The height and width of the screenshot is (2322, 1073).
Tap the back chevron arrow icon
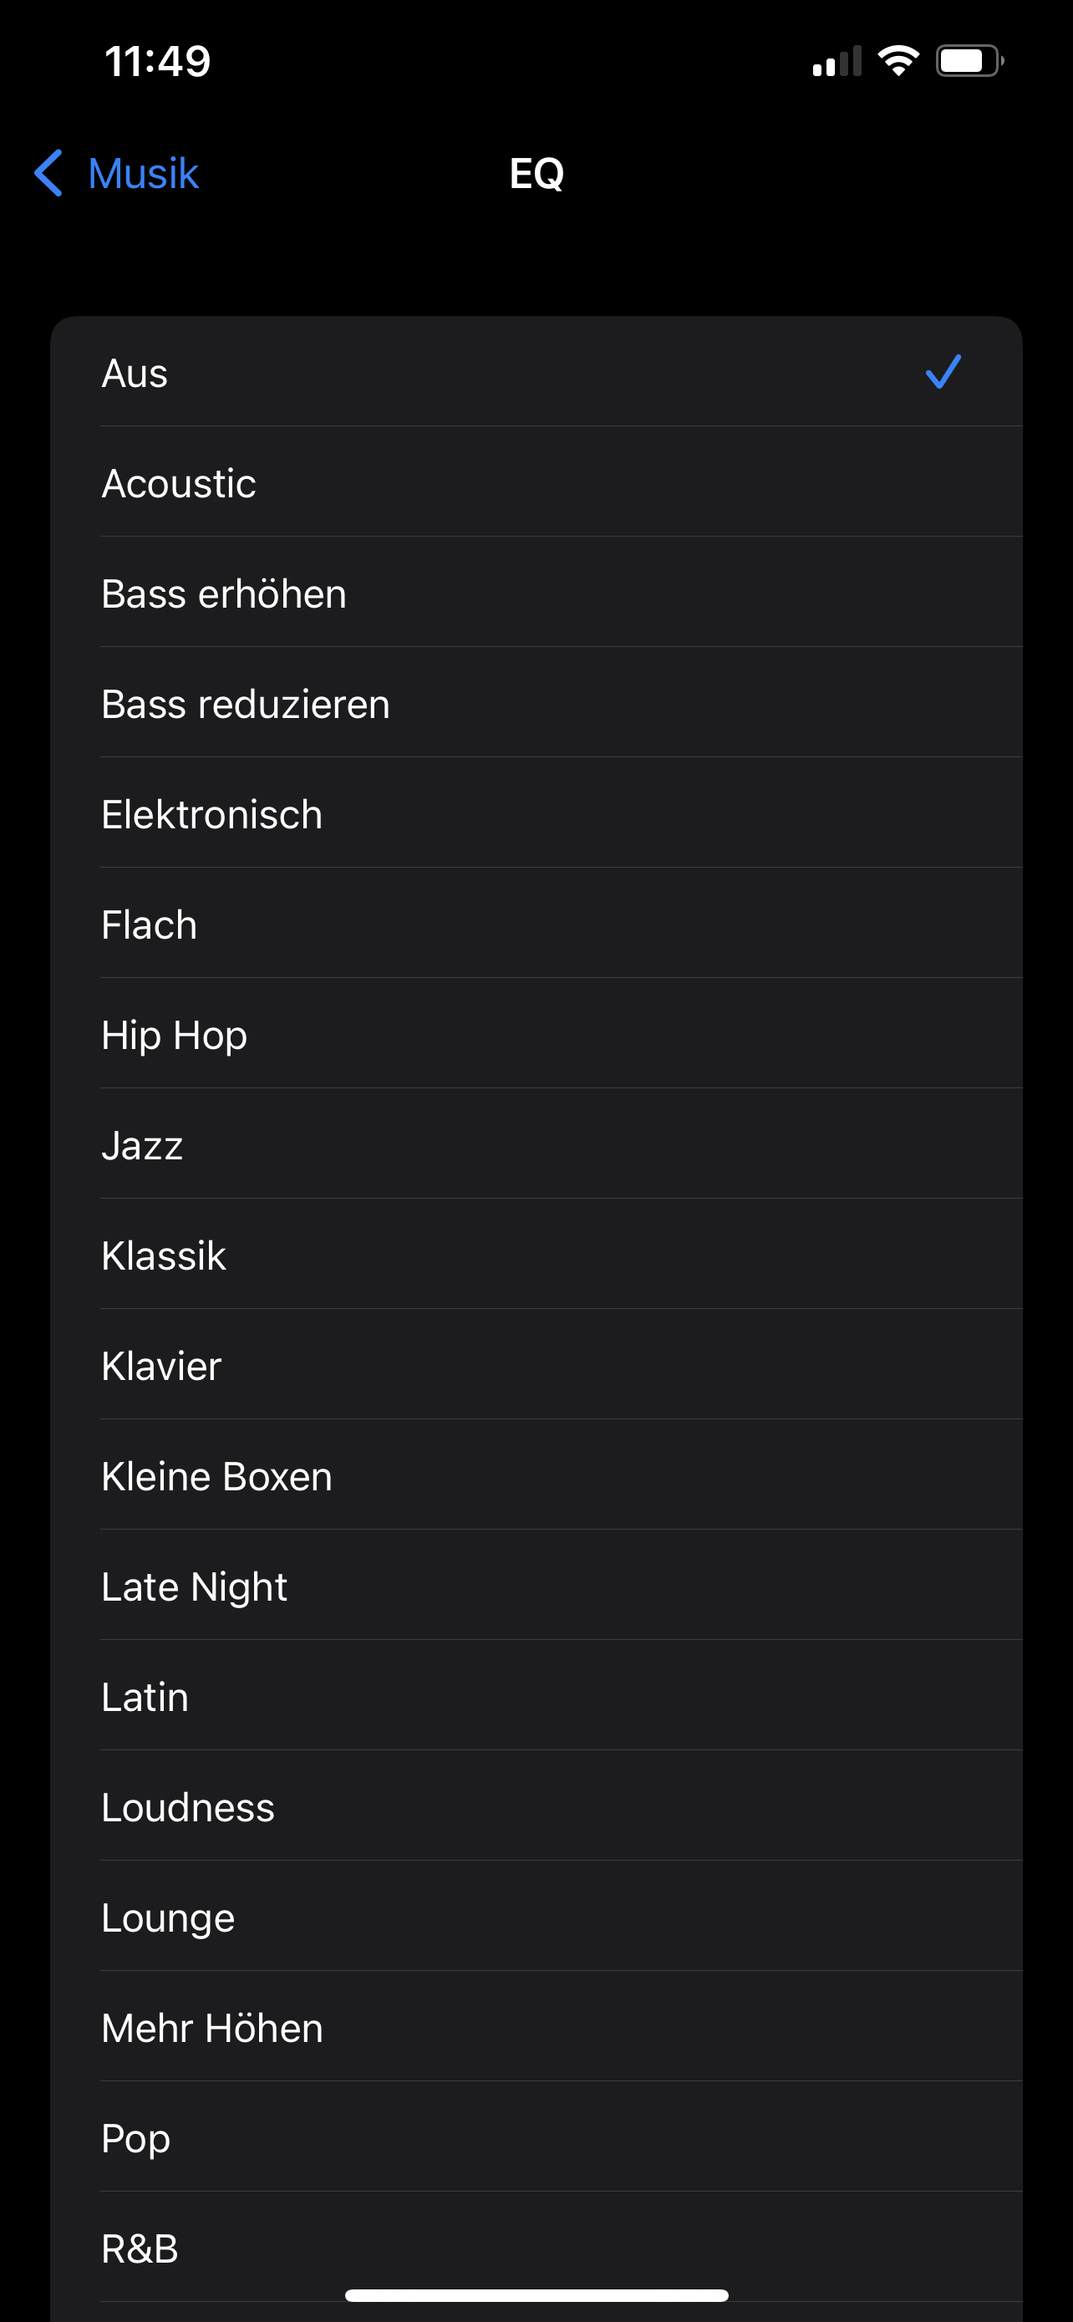coord(48,173)
